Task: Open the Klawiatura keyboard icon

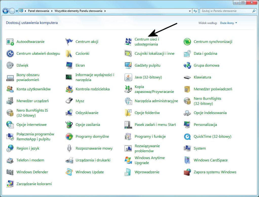Action: click(187, 77)
